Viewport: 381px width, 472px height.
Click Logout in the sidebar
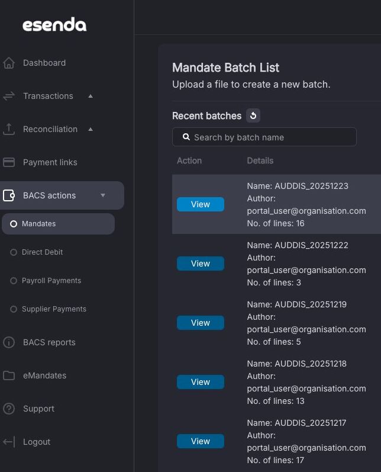(37, 442)
